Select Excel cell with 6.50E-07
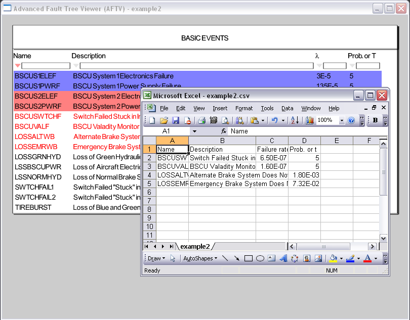The height and width of the screenshot is (320, 410). pos(272,158)
